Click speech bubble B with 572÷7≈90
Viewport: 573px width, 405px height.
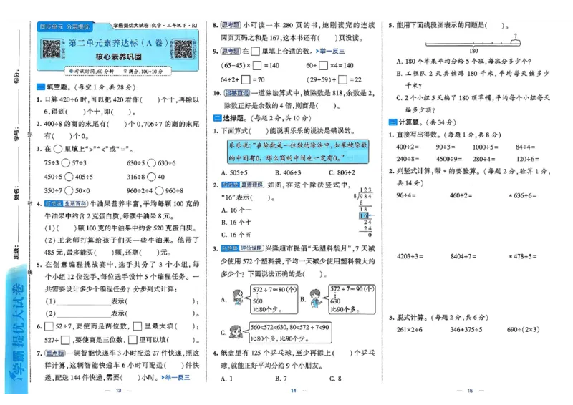352,300
